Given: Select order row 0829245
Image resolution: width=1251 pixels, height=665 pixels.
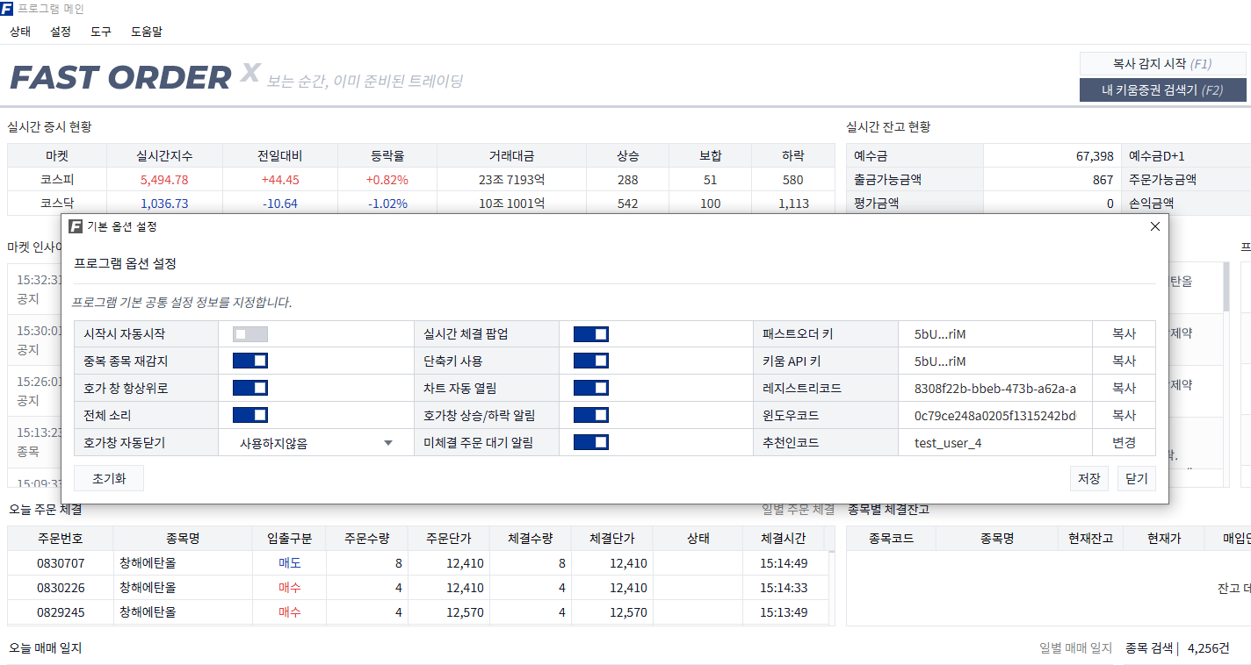Looking at the screenshot, I should click(419, 612).
